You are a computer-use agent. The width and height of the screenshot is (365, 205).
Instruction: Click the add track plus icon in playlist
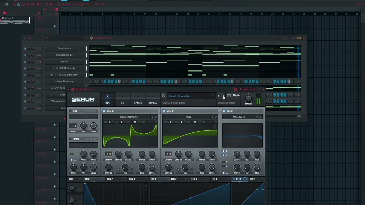[x=39, y=13]
